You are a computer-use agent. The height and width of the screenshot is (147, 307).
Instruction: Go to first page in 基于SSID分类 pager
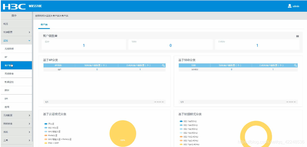point(287,102)
